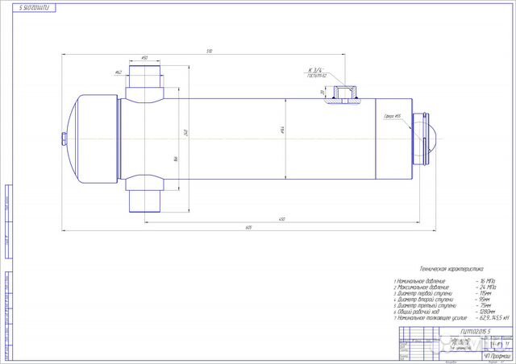Click the '24 МПа' value
This screenshot has width=516, height=364.
coord(488,287)
